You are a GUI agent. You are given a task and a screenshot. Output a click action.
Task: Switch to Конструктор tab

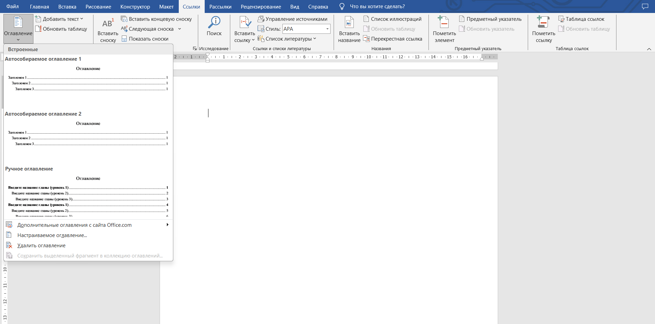click(135, 6)
